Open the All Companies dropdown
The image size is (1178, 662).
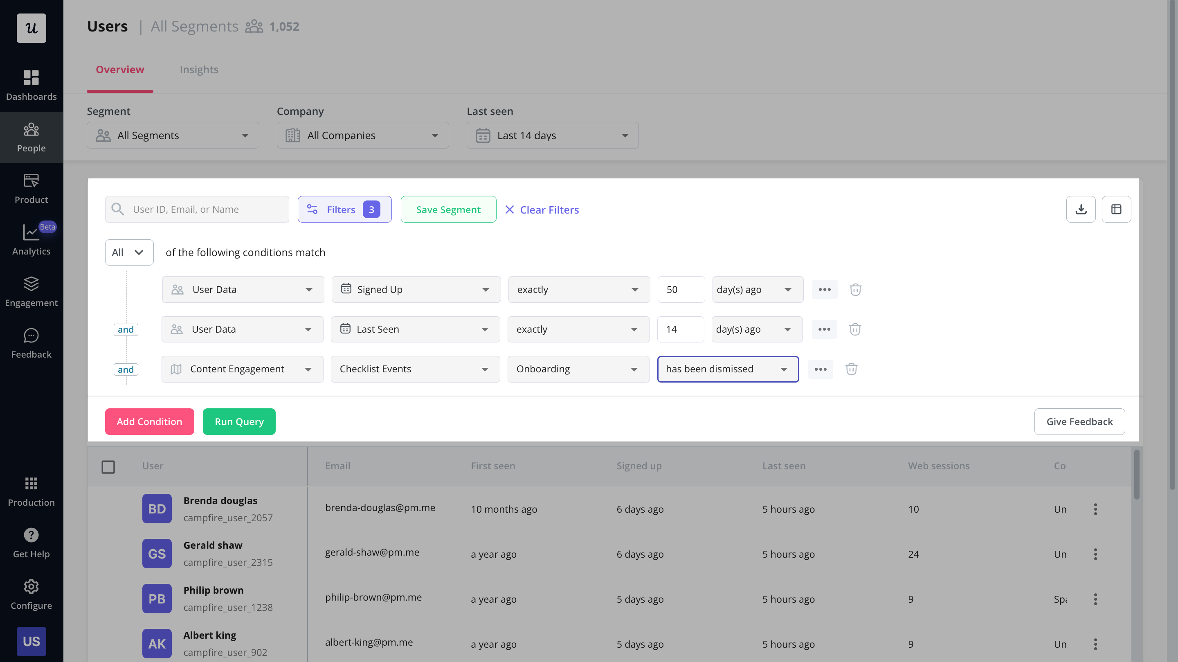coord(362,135)
